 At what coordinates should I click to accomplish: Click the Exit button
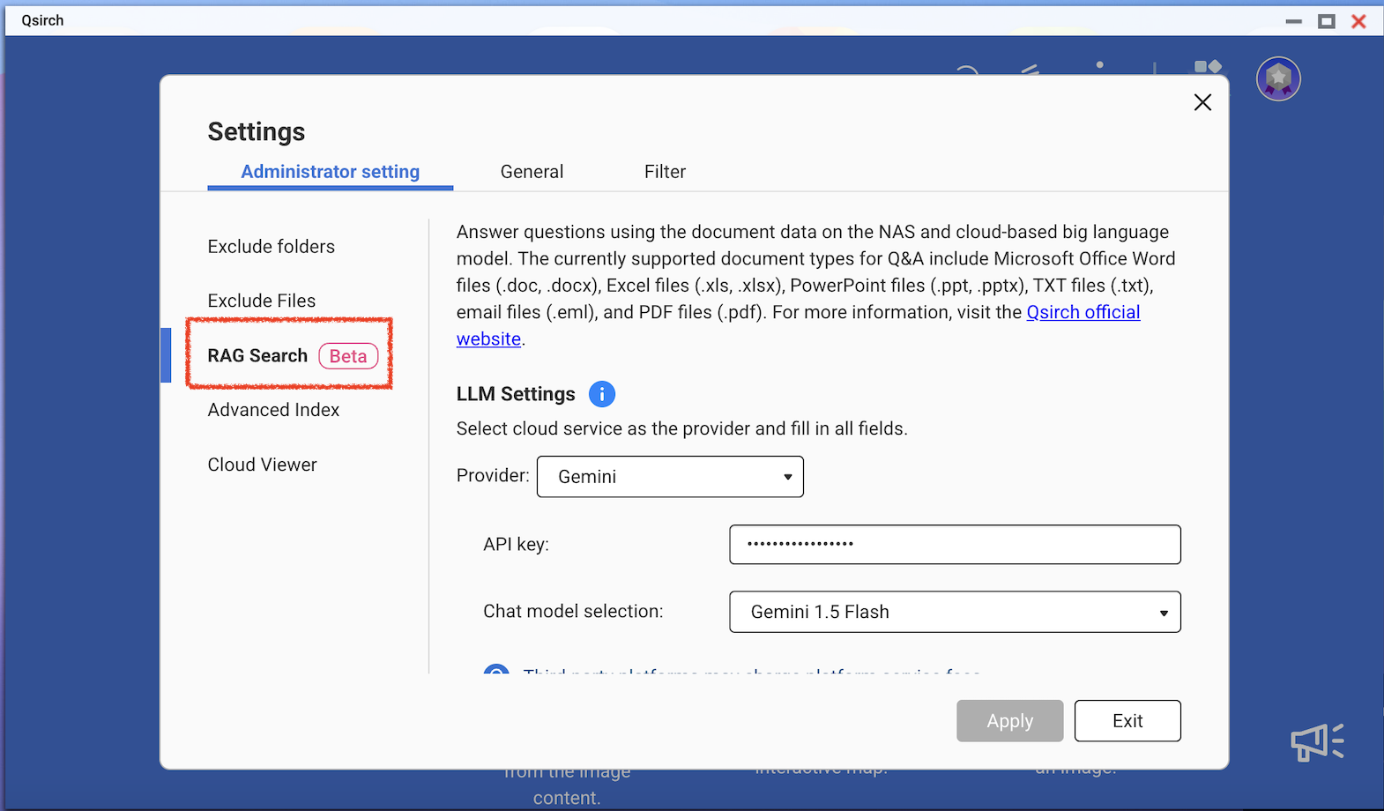(1127, 721)
